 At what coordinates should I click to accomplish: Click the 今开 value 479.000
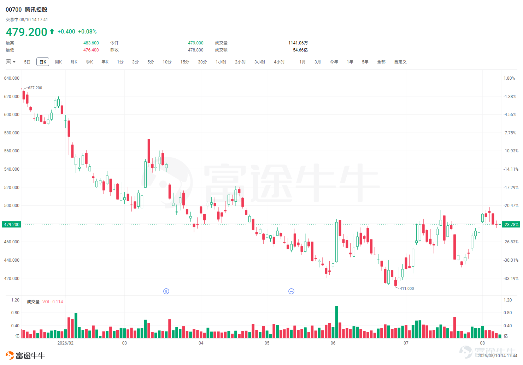click(x=196, y=43)
